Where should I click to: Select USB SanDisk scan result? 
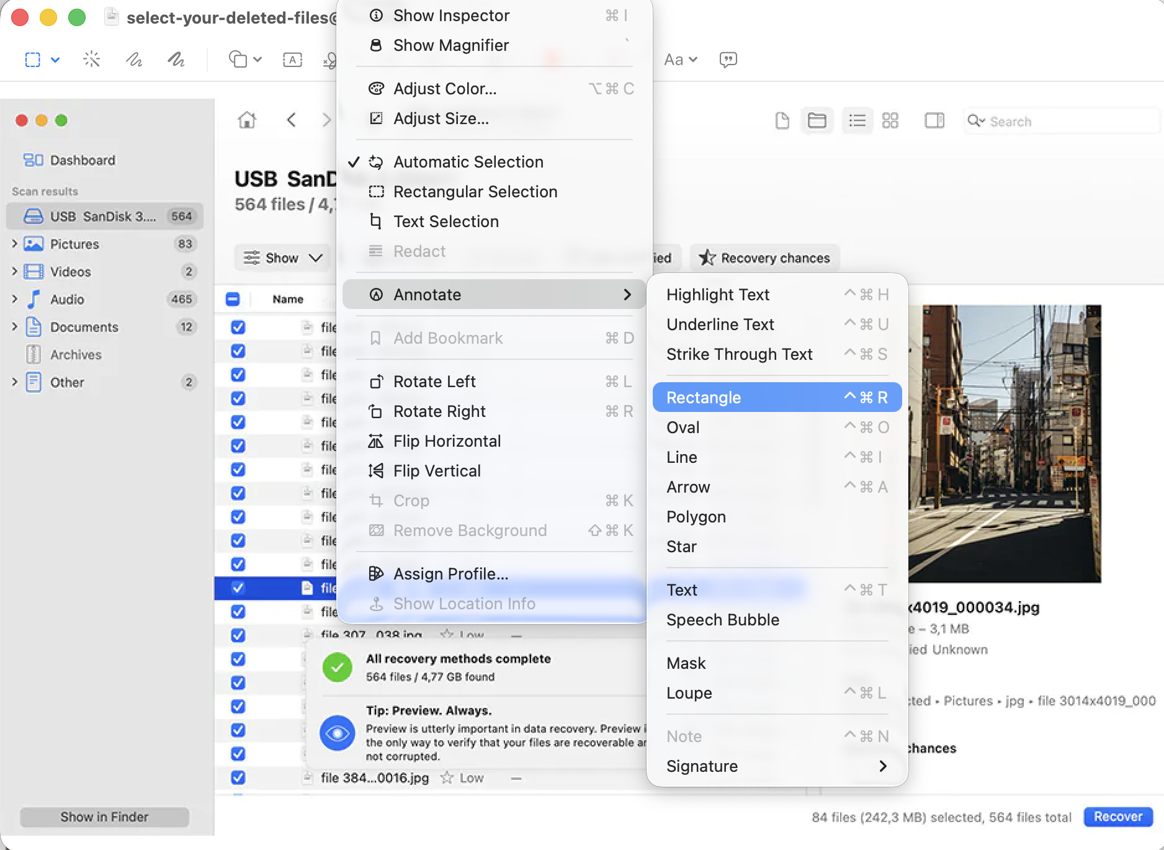point(105,216)
